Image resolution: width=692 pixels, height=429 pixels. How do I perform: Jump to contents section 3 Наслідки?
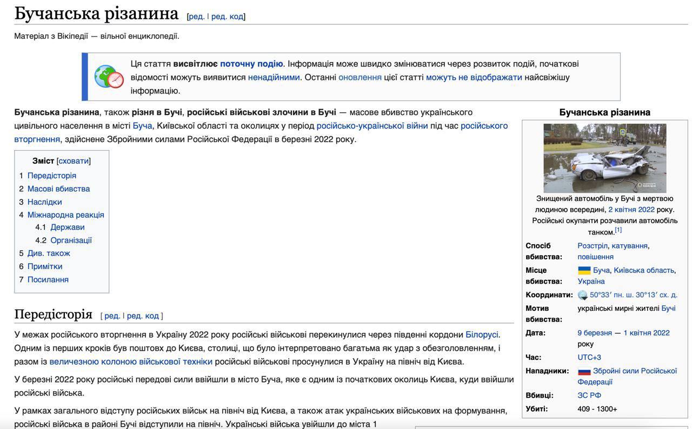point(44,202)
